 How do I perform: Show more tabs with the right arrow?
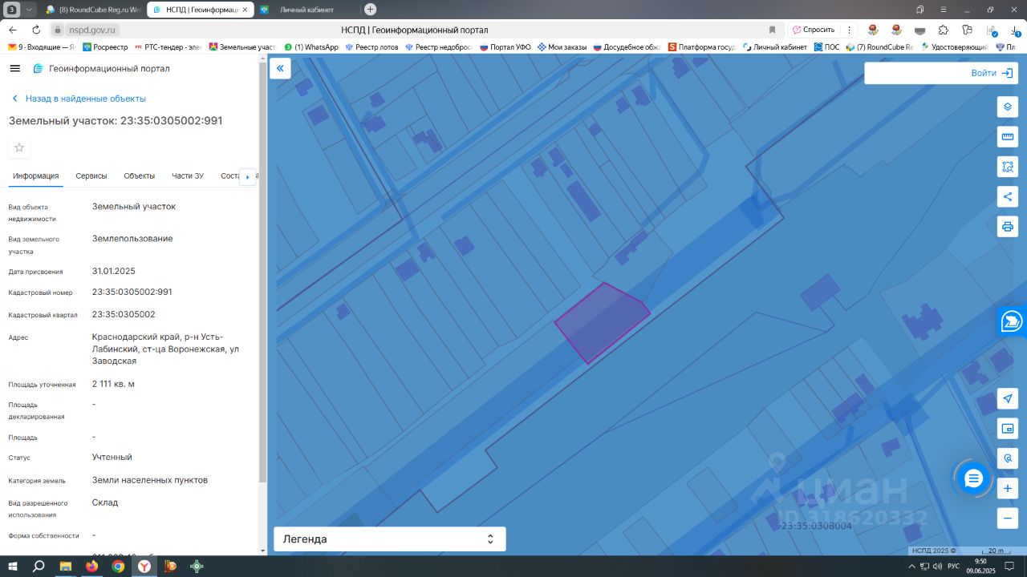248,177
